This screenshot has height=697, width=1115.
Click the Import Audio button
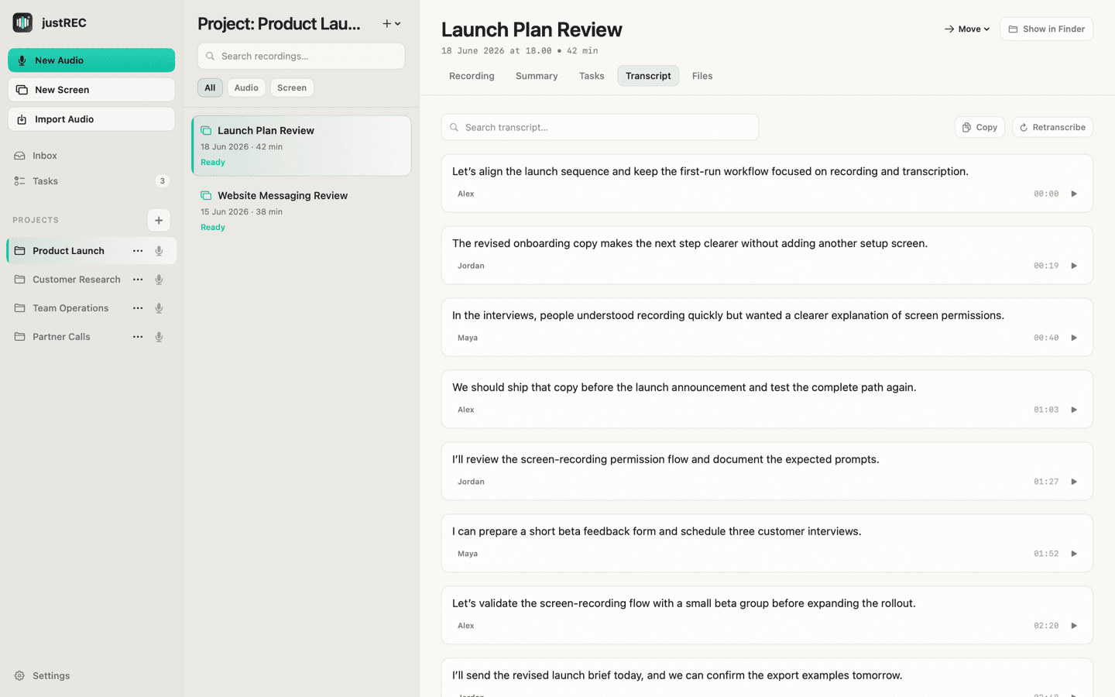pos(91,119)
